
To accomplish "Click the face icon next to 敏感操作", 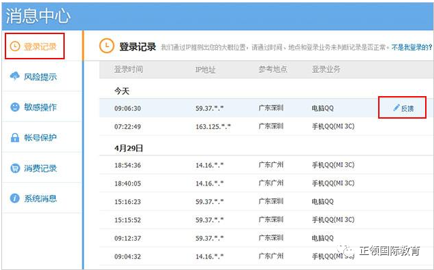I will pyautogui.click(x=15, y=107).
